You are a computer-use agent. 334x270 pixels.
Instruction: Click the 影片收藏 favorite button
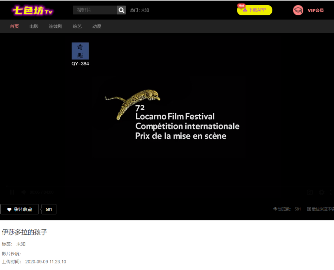click(x=20, y=209)
